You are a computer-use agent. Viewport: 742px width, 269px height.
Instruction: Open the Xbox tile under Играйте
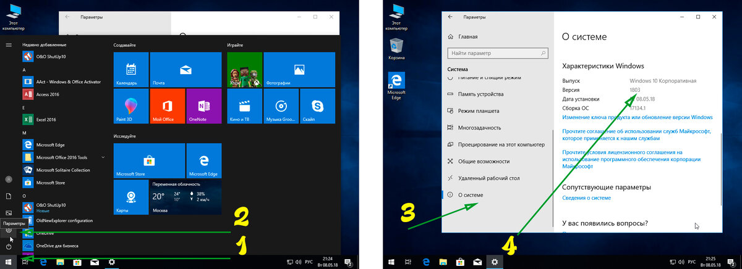coord(244,70)
